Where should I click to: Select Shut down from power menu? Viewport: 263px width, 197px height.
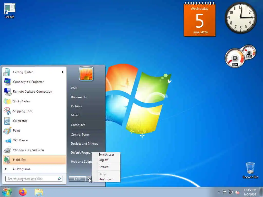point(106,179)
